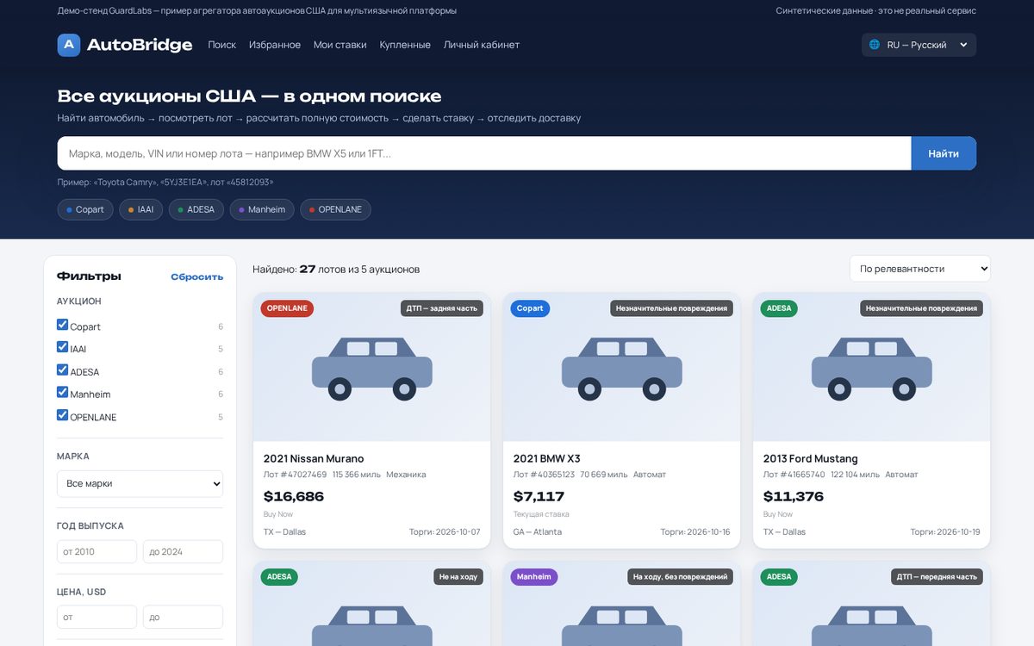1034x646 pixels.
Task: Open the Все марки brand dropdown
Action: 140,483
